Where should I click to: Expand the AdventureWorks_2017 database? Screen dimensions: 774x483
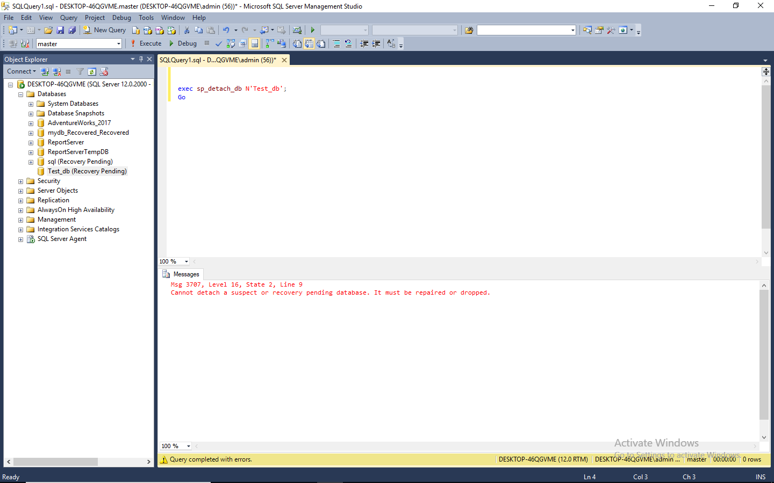point(31,123)
